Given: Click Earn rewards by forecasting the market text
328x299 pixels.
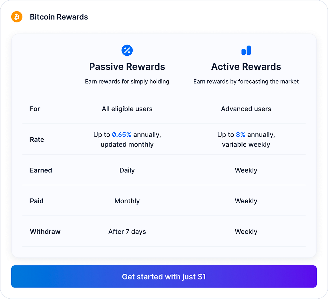Looking at the screenshot, I should click(x=246, y=82).
